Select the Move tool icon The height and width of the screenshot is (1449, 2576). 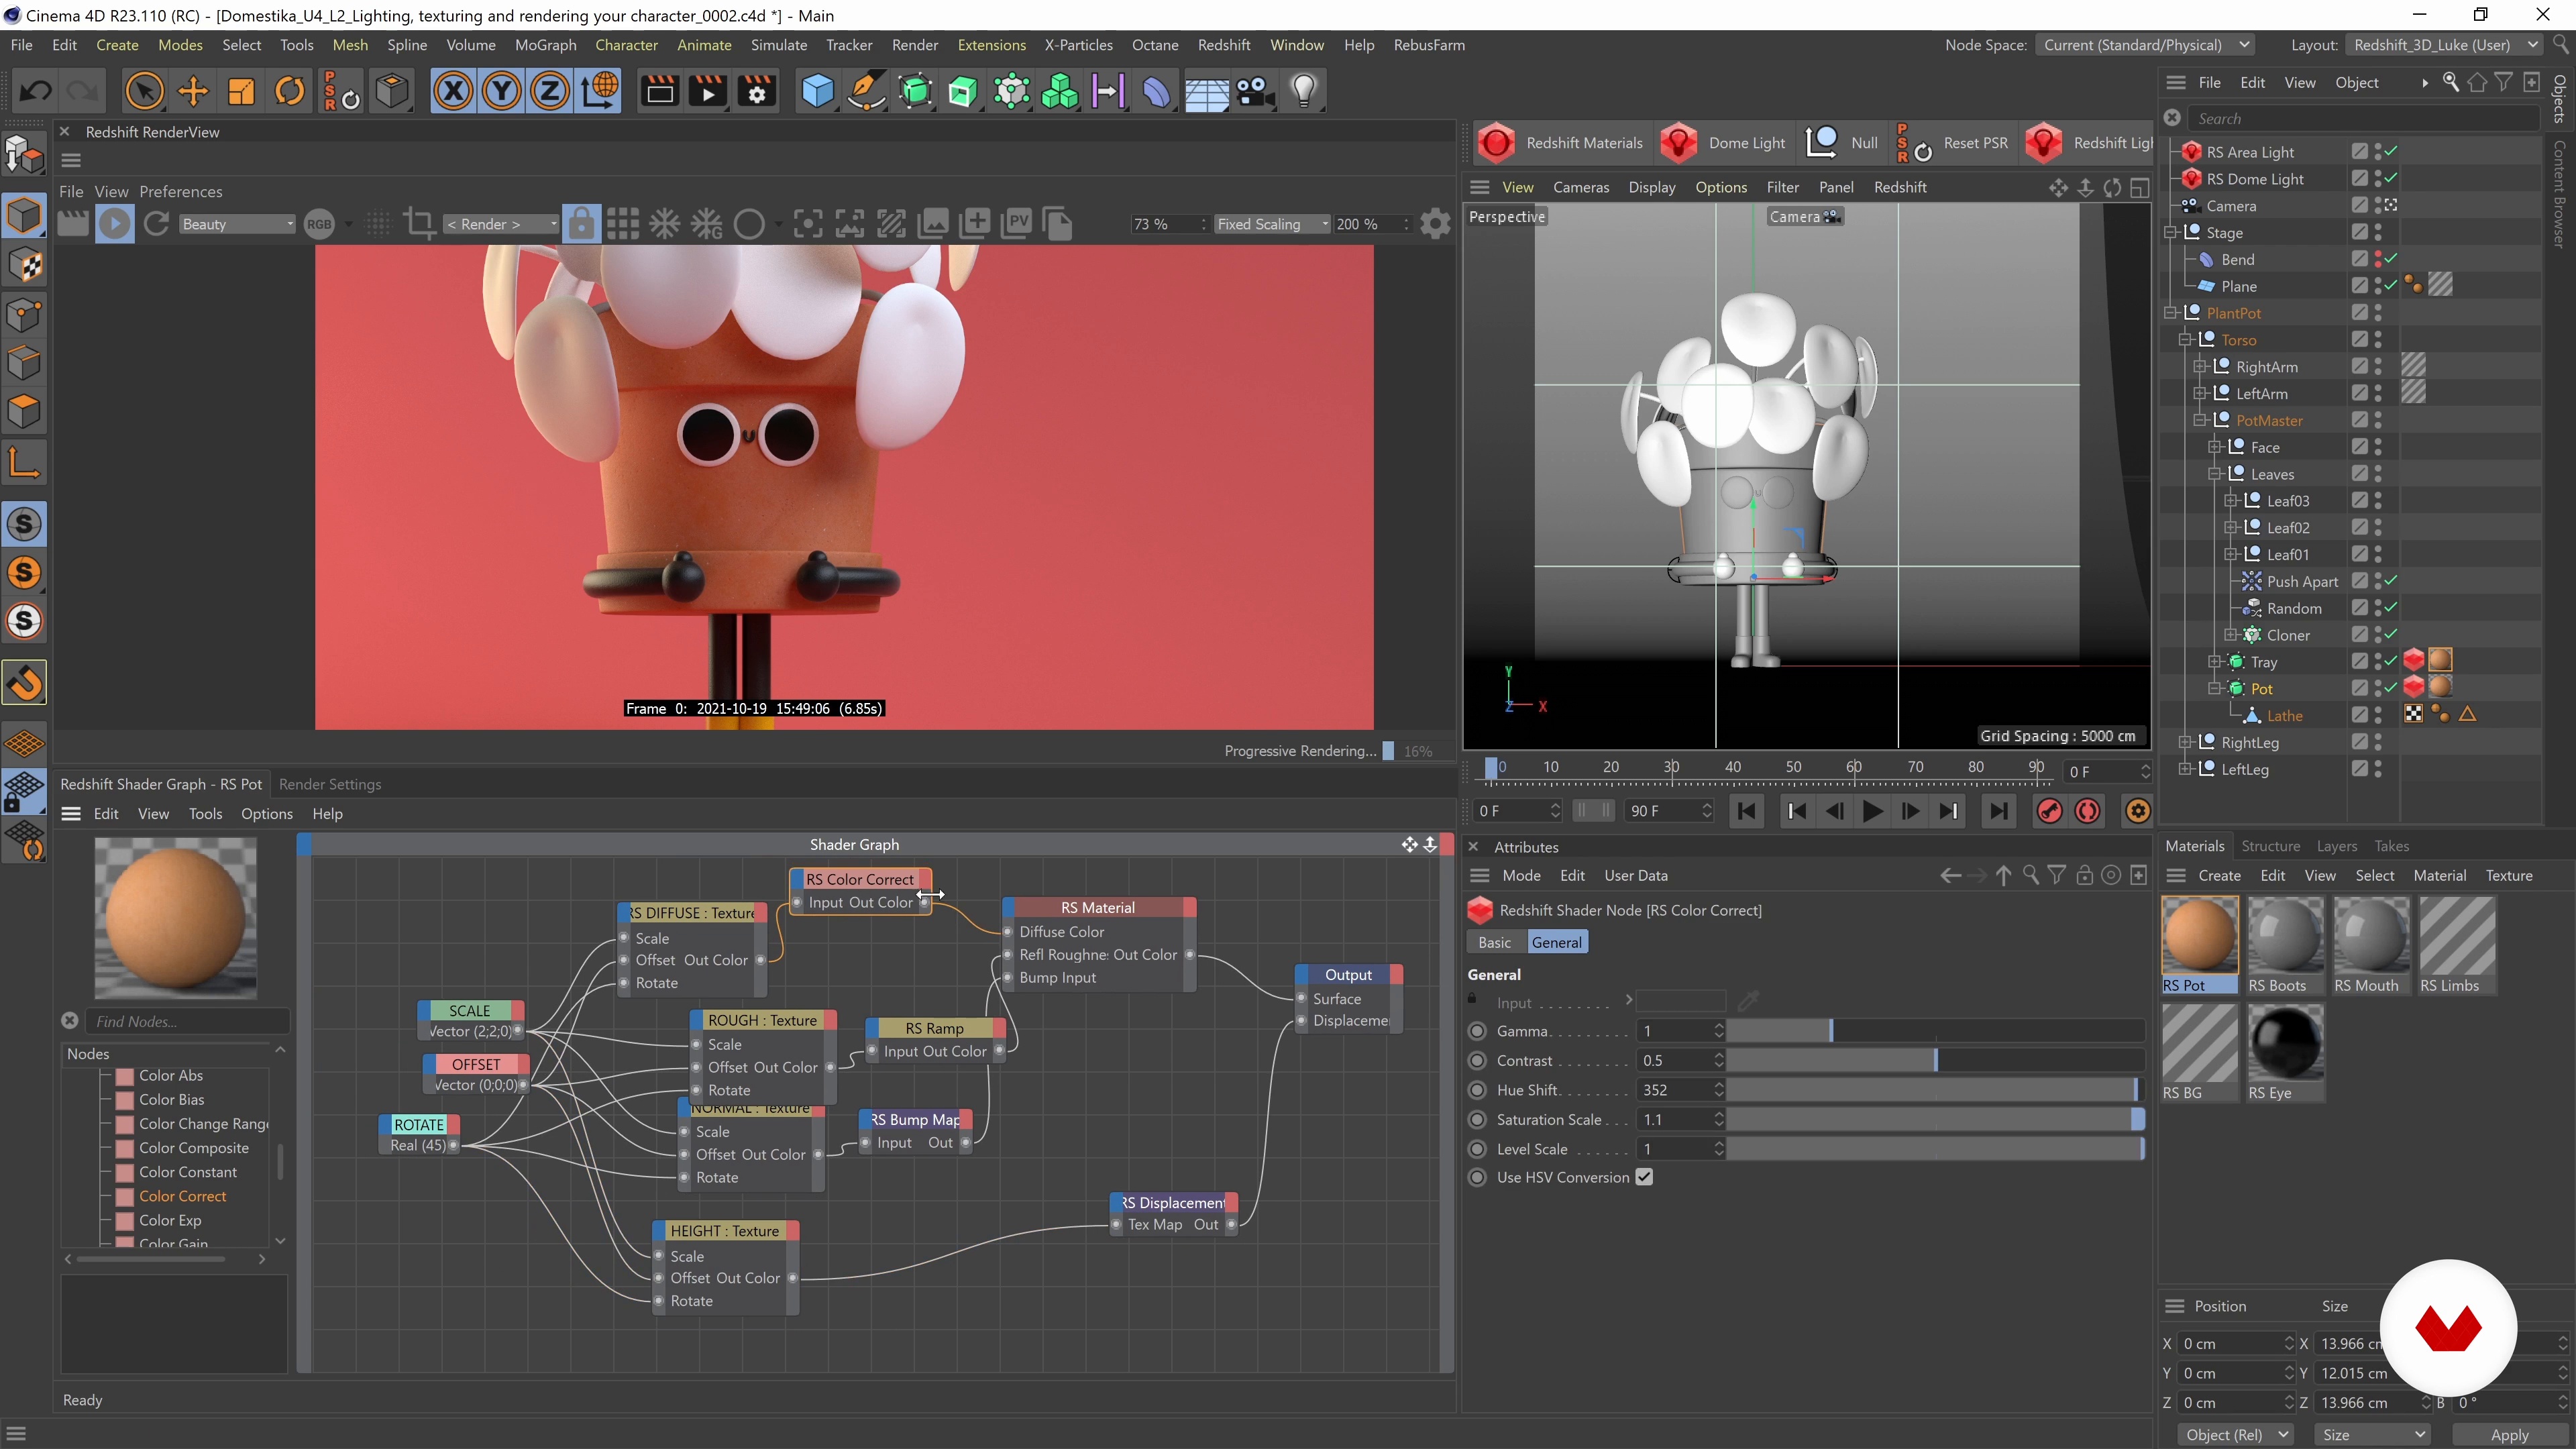tap(192, 91)
